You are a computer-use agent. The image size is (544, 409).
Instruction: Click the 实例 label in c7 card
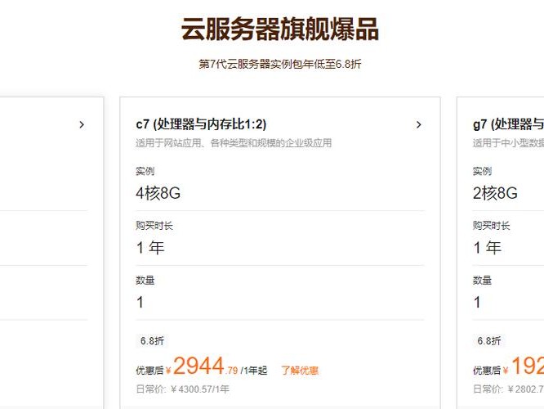click(x=145, y=171)
